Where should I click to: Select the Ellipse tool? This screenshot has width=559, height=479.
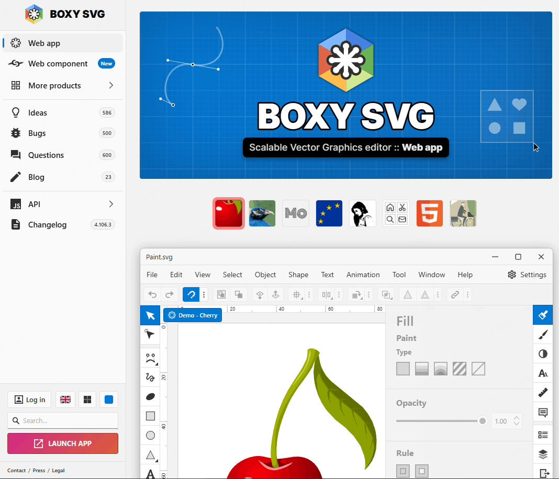pyautogui.click(x=150, y=435)
